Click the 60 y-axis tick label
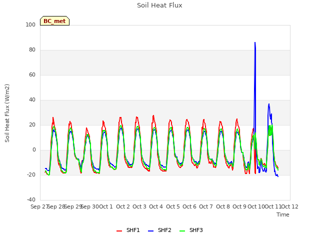320x240 pixels. click(x=32, y=74)
